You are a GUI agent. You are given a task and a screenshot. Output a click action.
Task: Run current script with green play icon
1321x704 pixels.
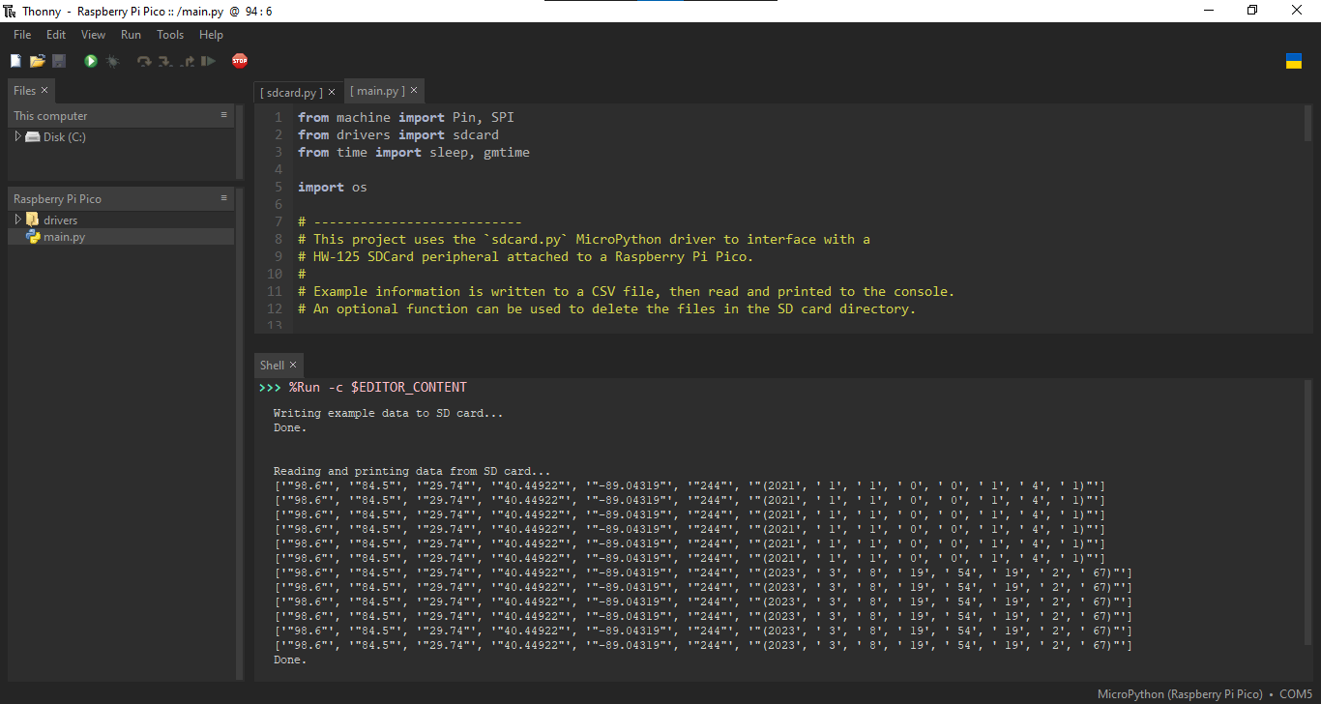(x=91, y=61)
